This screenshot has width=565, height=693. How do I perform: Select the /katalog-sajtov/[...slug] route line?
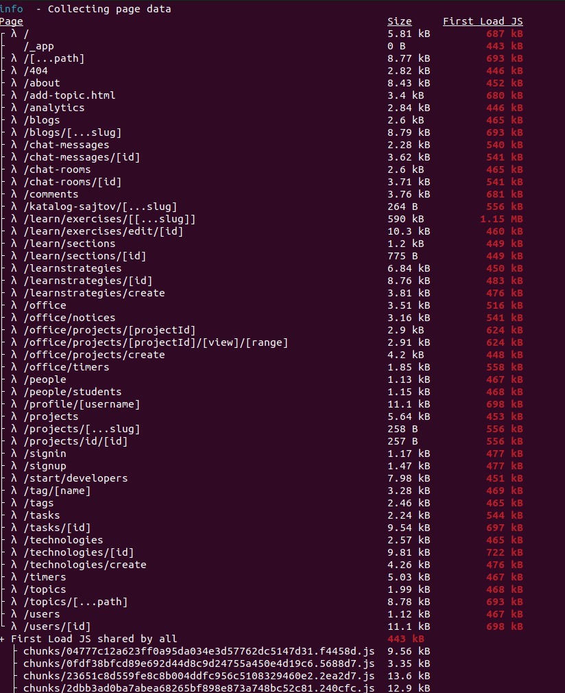click(x=100, y=207)
